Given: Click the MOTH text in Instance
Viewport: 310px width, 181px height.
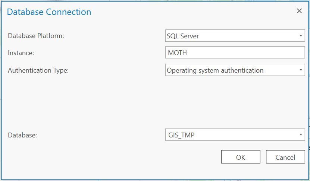Looking at the screenshot, I should [x=177, y=53].
